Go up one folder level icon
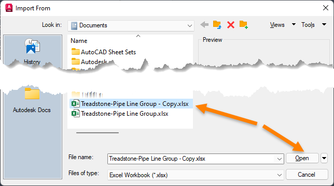The image size is (334, 186). tap(217, 25)
